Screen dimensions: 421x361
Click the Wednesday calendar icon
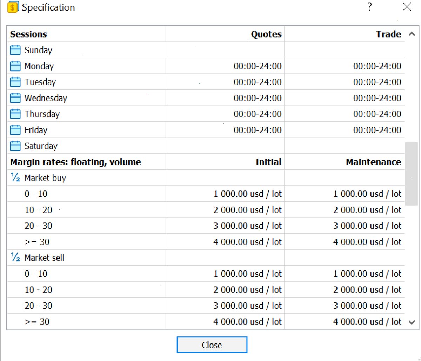(15, 98)
